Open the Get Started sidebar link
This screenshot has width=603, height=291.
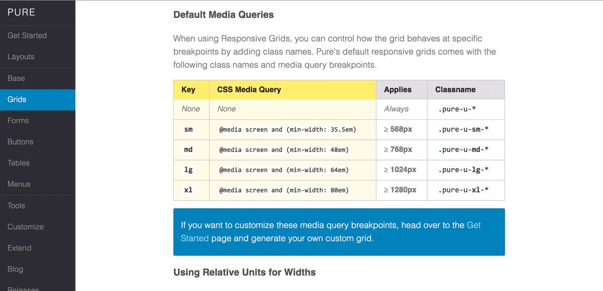tap(27, 36)
